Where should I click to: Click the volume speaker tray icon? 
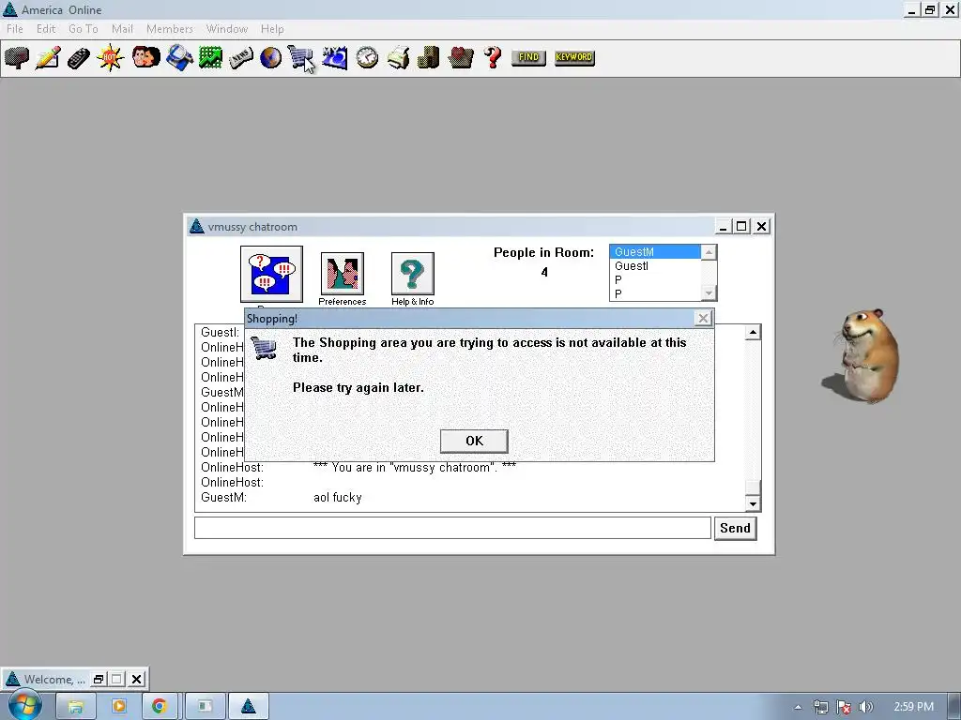pos(866,707)
